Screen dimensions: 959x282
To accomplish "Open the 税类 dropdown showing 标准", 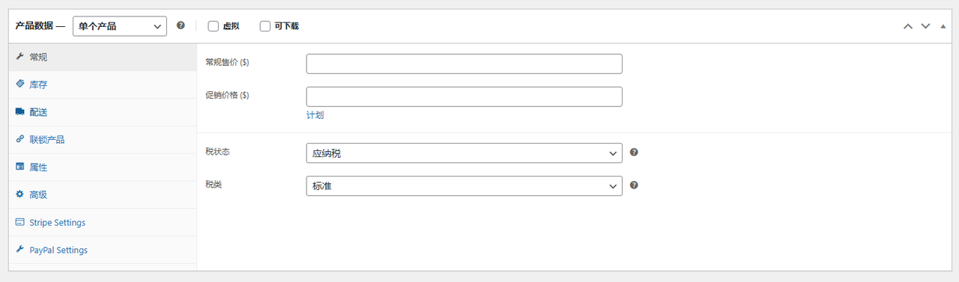I will point(464,186).
